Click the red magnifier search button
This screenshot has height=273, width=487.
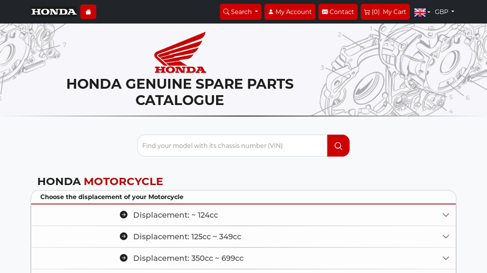tap(338, 146)
